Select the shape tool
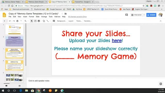165x93 pixels. 44,21
